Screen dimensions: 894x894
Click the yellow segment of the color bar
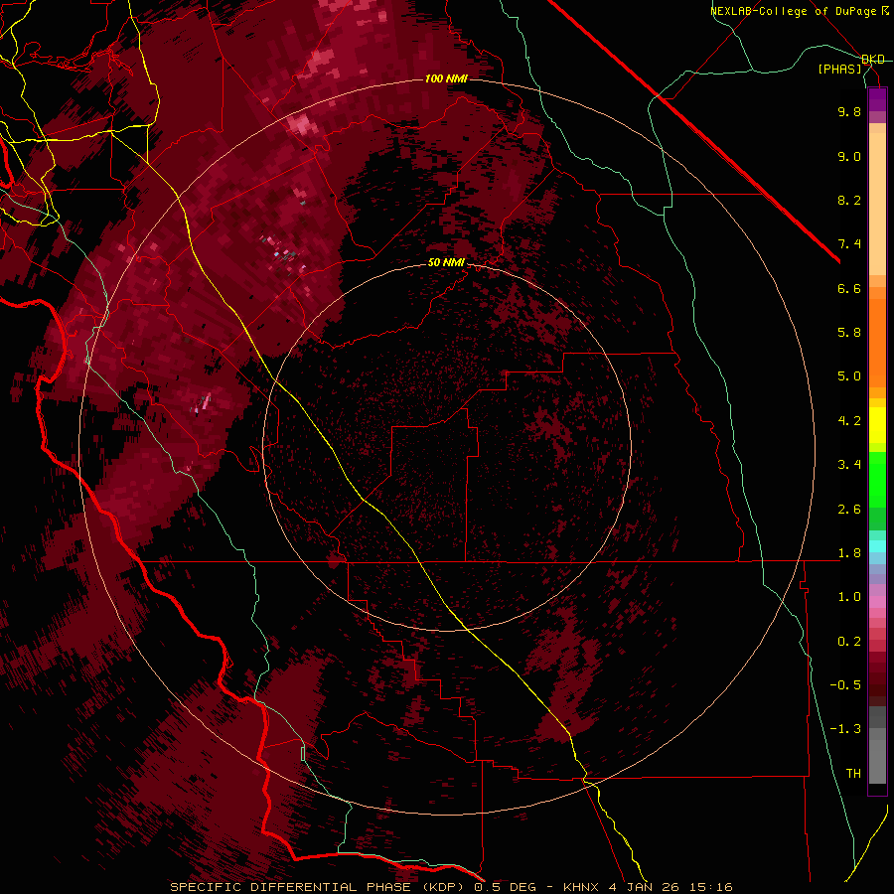pos(877,425)
